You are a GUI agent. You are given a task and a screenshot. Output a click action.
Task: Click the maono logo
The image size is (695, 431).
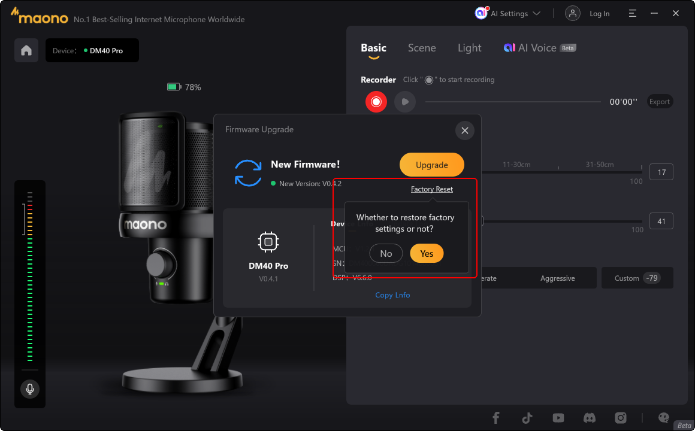click(x=40, y=16)
